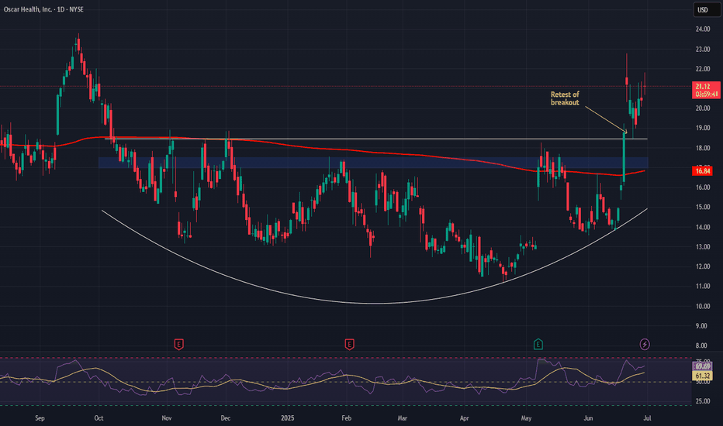Click the purple lightning event marker near Jul
The image size is (723, 426).
coord(645,344)
